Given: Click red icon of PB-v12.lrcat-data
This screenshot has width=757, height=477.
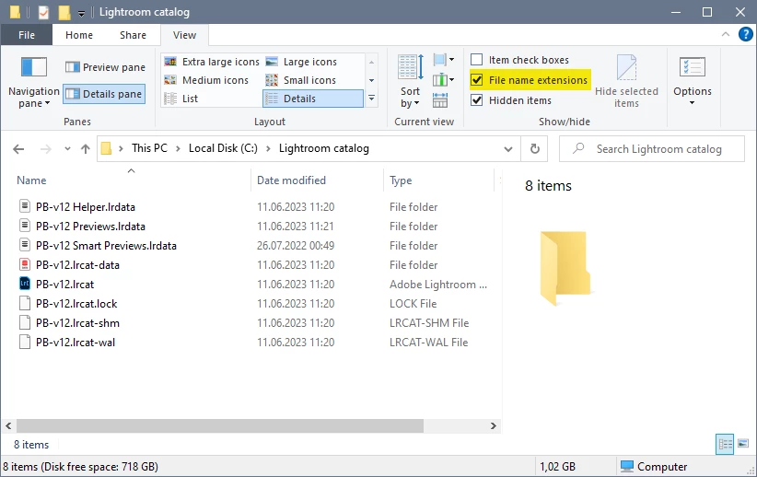Looking at the screenshot, I should (25, 264).
